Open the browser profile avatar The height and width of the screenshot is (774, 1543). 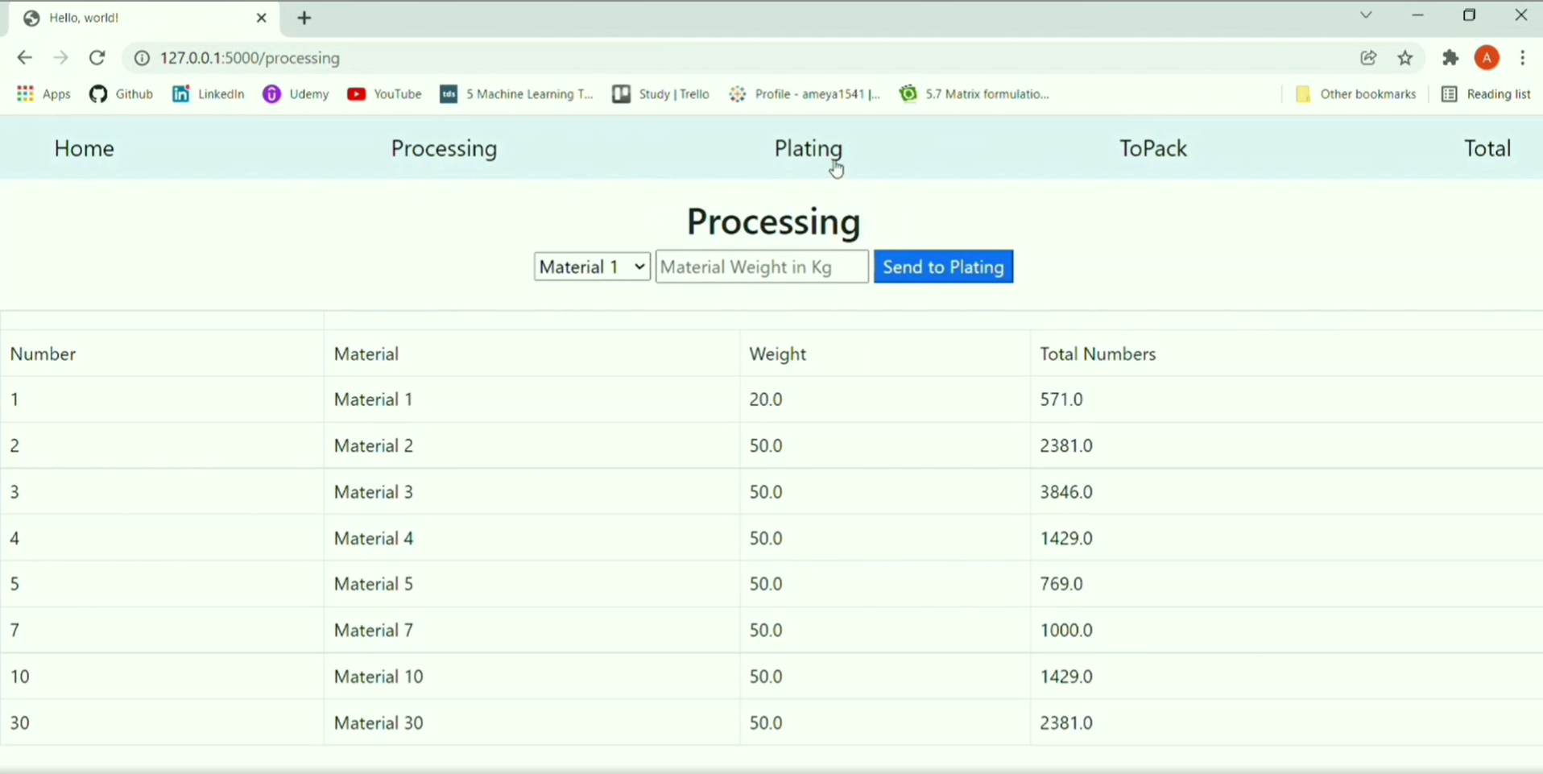point(1487,57)
